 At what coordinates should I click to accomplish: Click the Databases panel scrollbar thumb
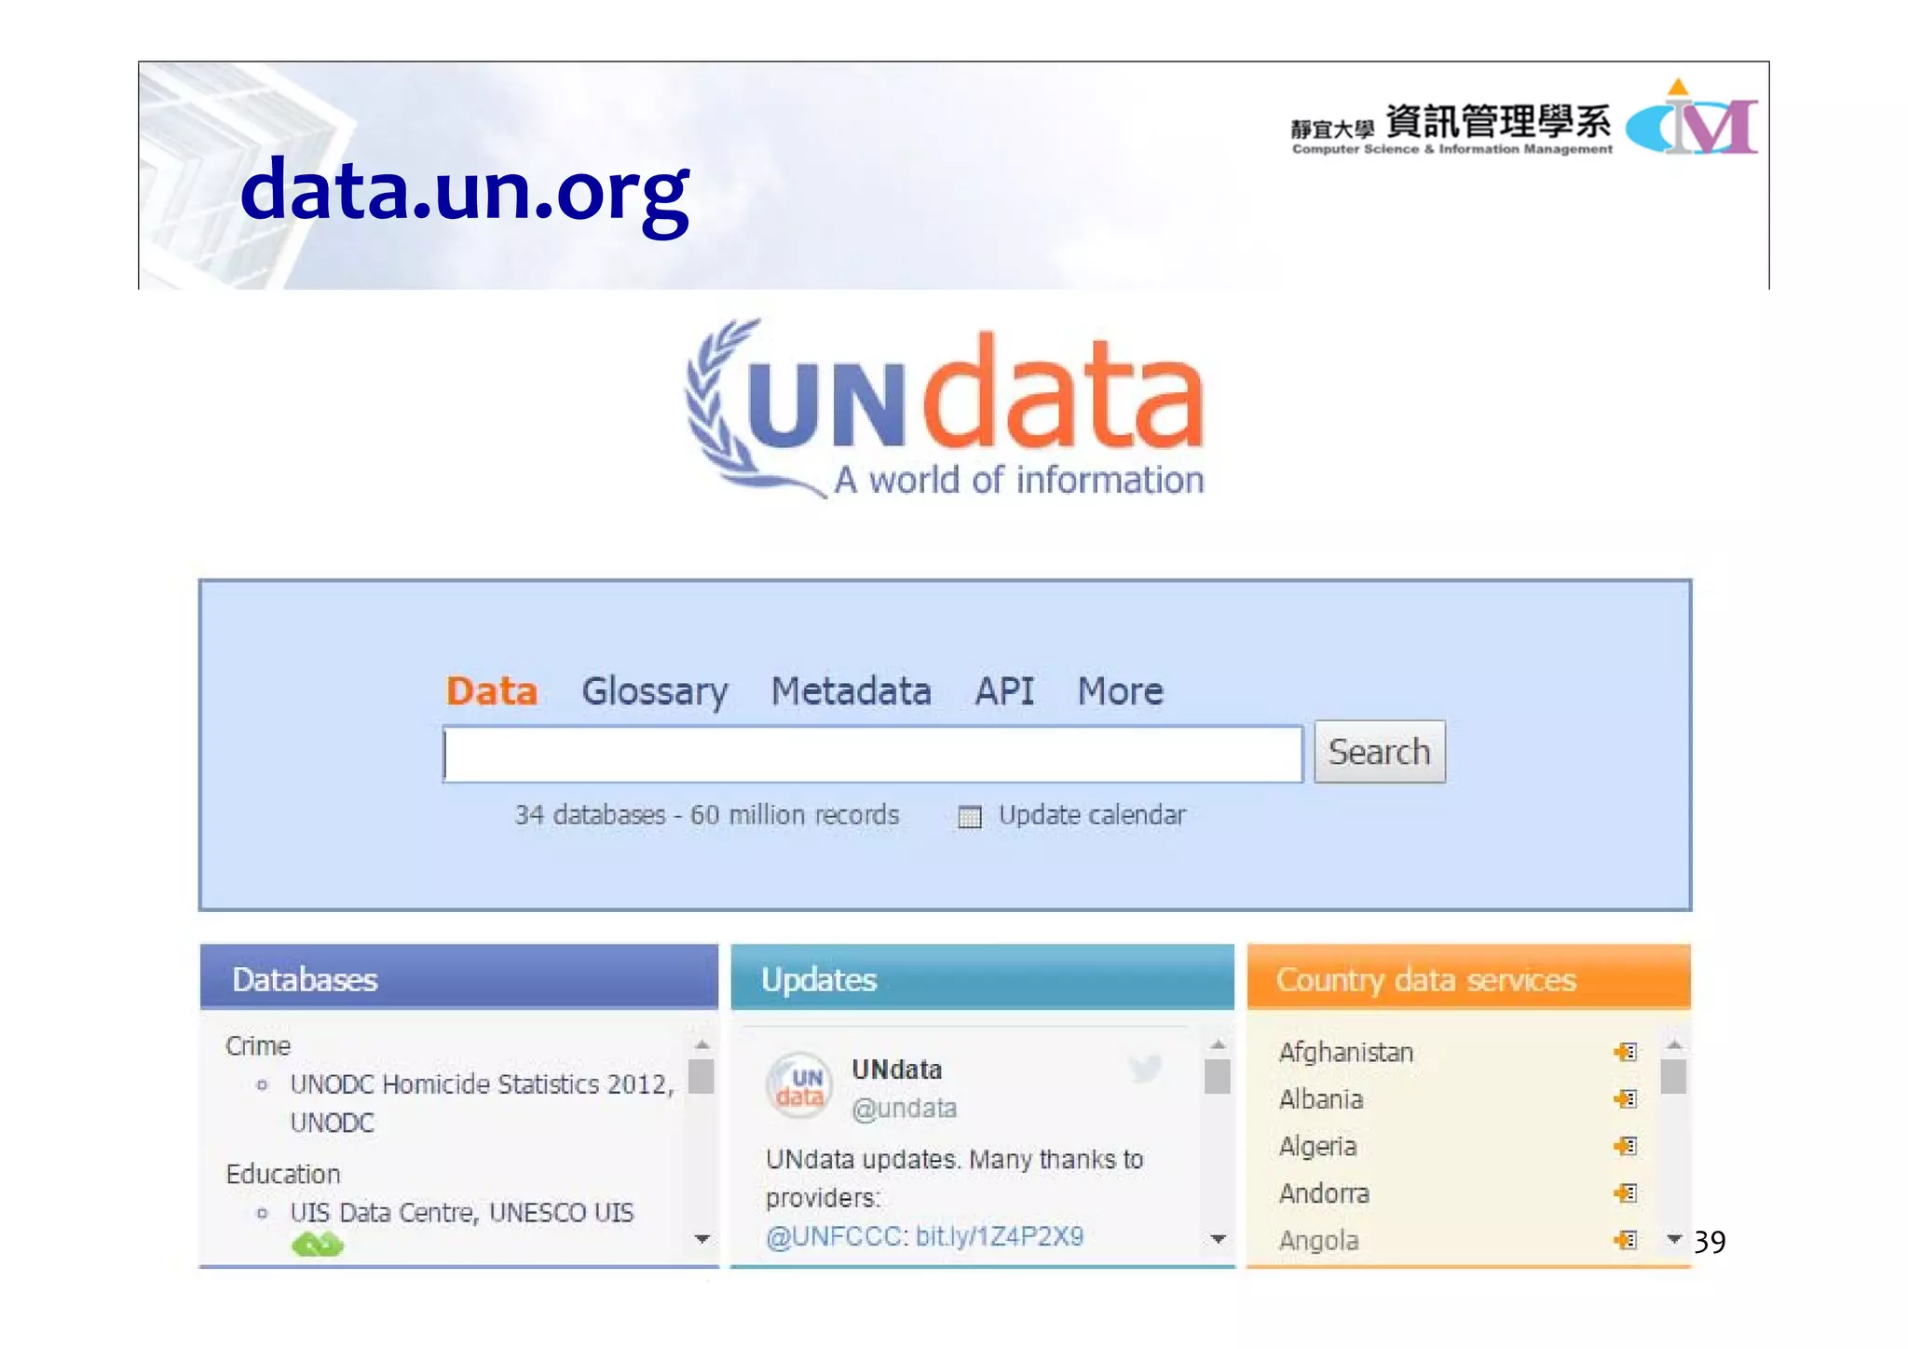[702, 1076]
